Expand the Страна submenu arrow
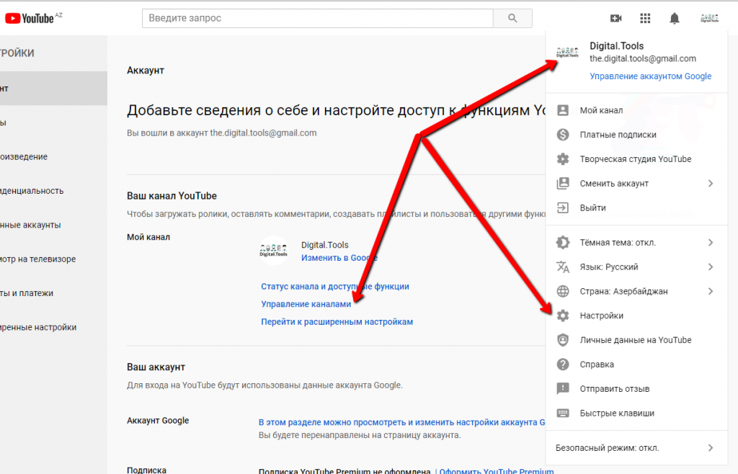 [711, 292]
